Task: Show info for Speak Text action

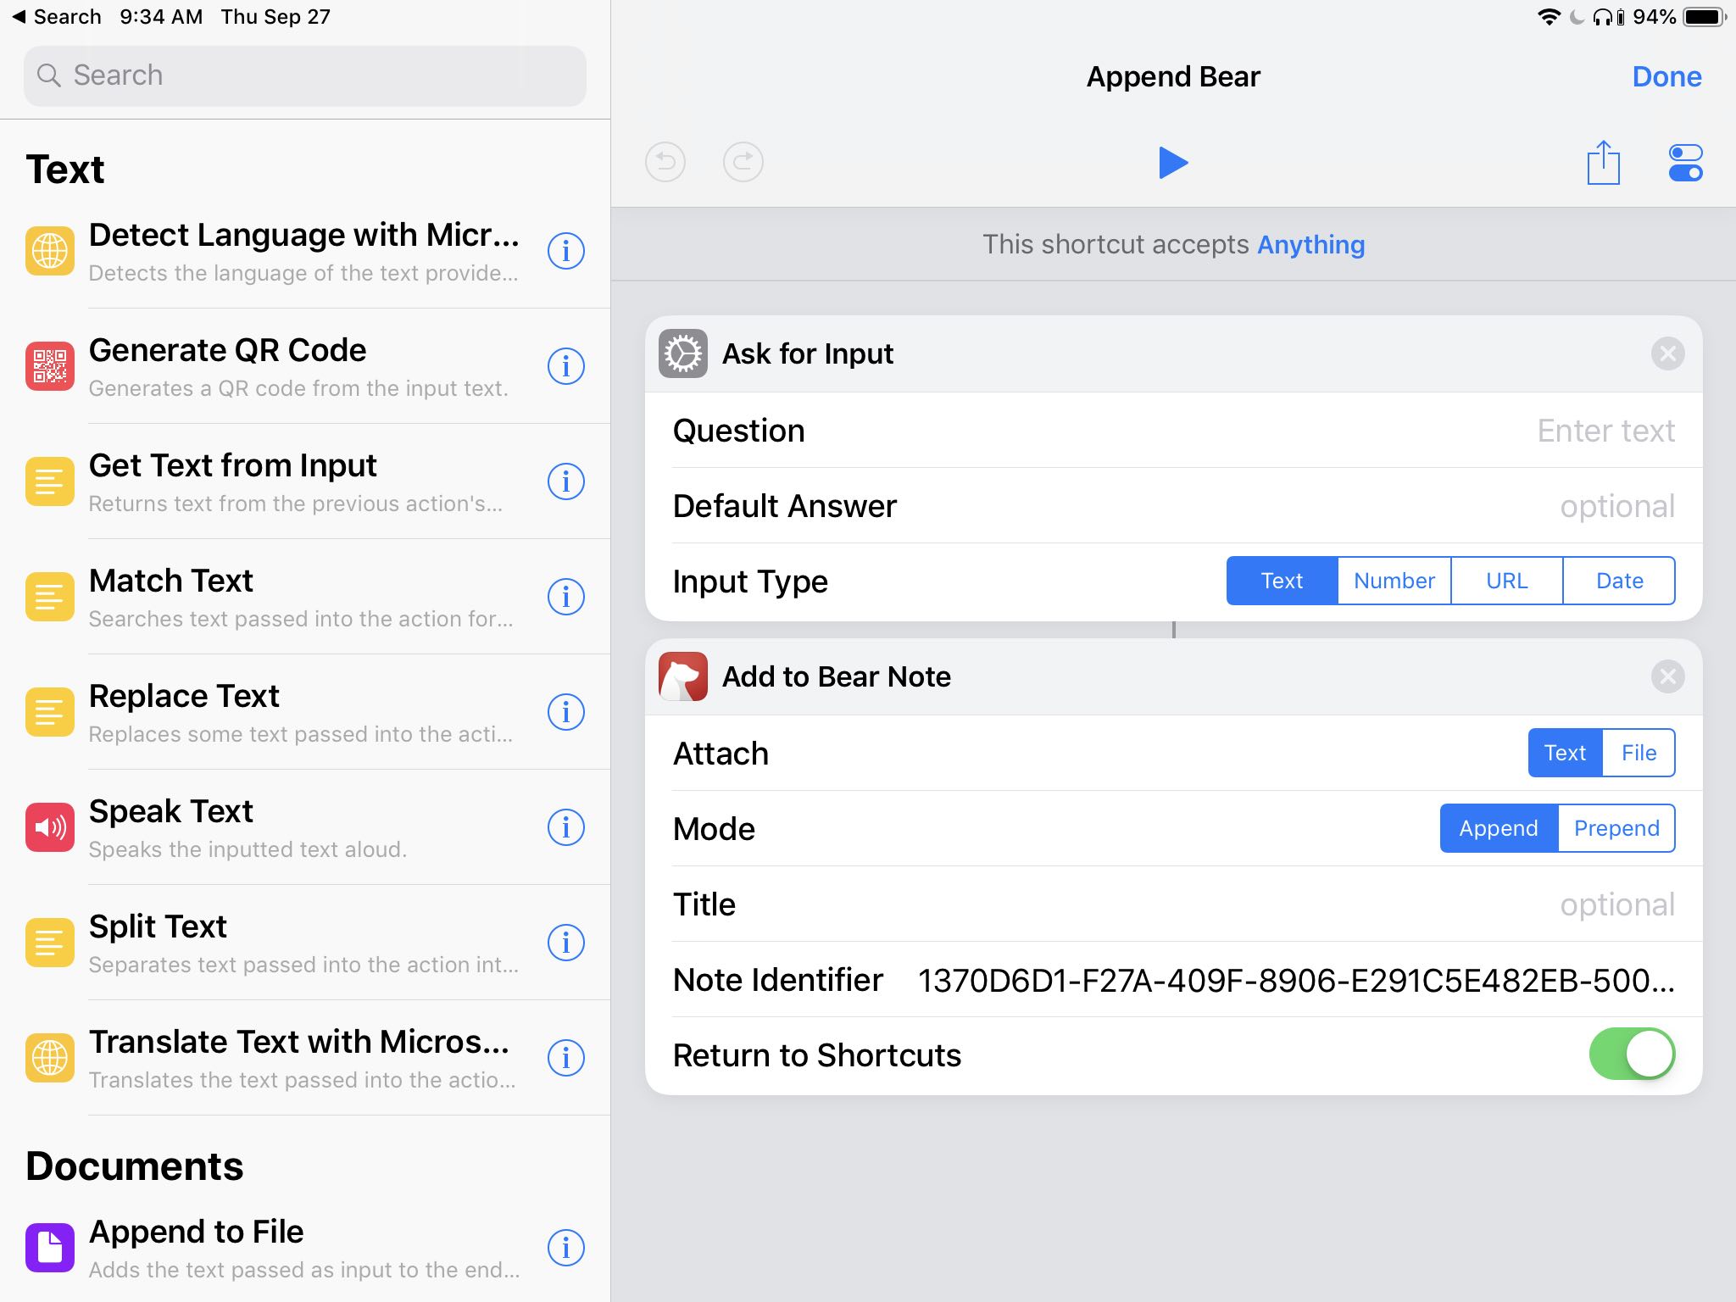Action: (565, 827)
